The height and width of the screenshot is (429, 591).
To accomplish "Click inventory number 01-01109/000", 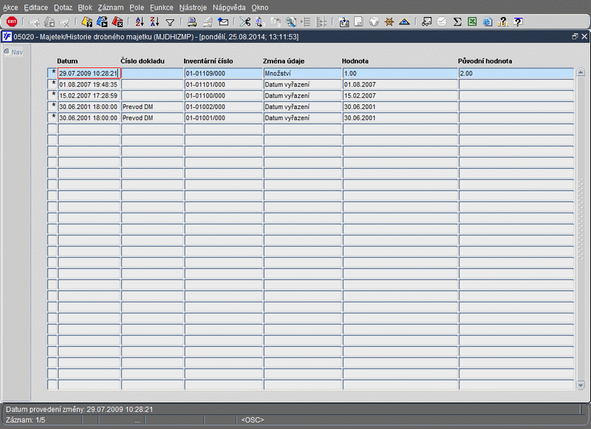I will point(223,73).
